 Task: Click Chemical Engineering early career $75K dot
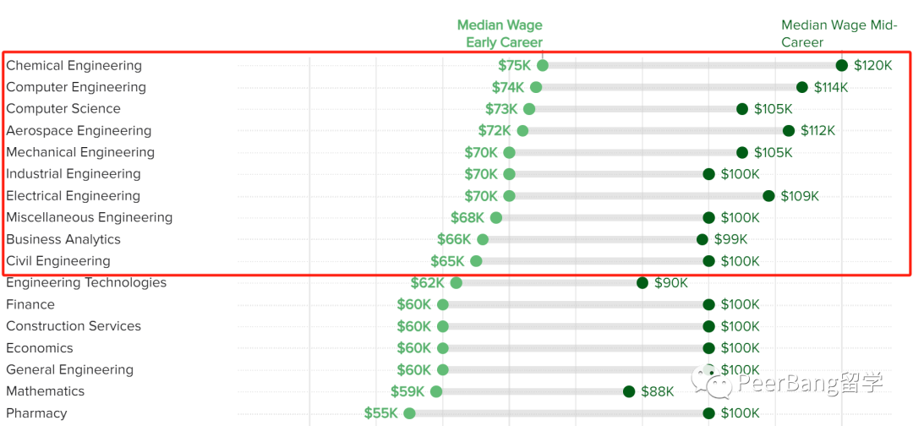[x=542, y=65]
